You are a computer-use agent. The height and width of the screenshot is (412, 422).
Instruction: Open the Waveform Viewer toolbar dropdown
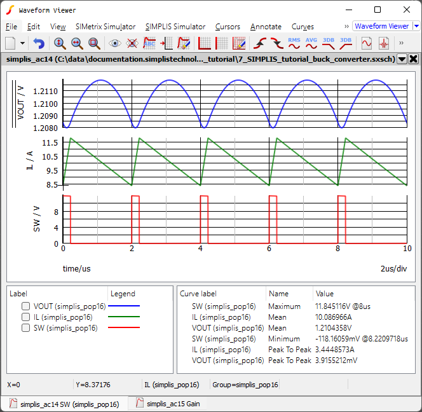416,26
